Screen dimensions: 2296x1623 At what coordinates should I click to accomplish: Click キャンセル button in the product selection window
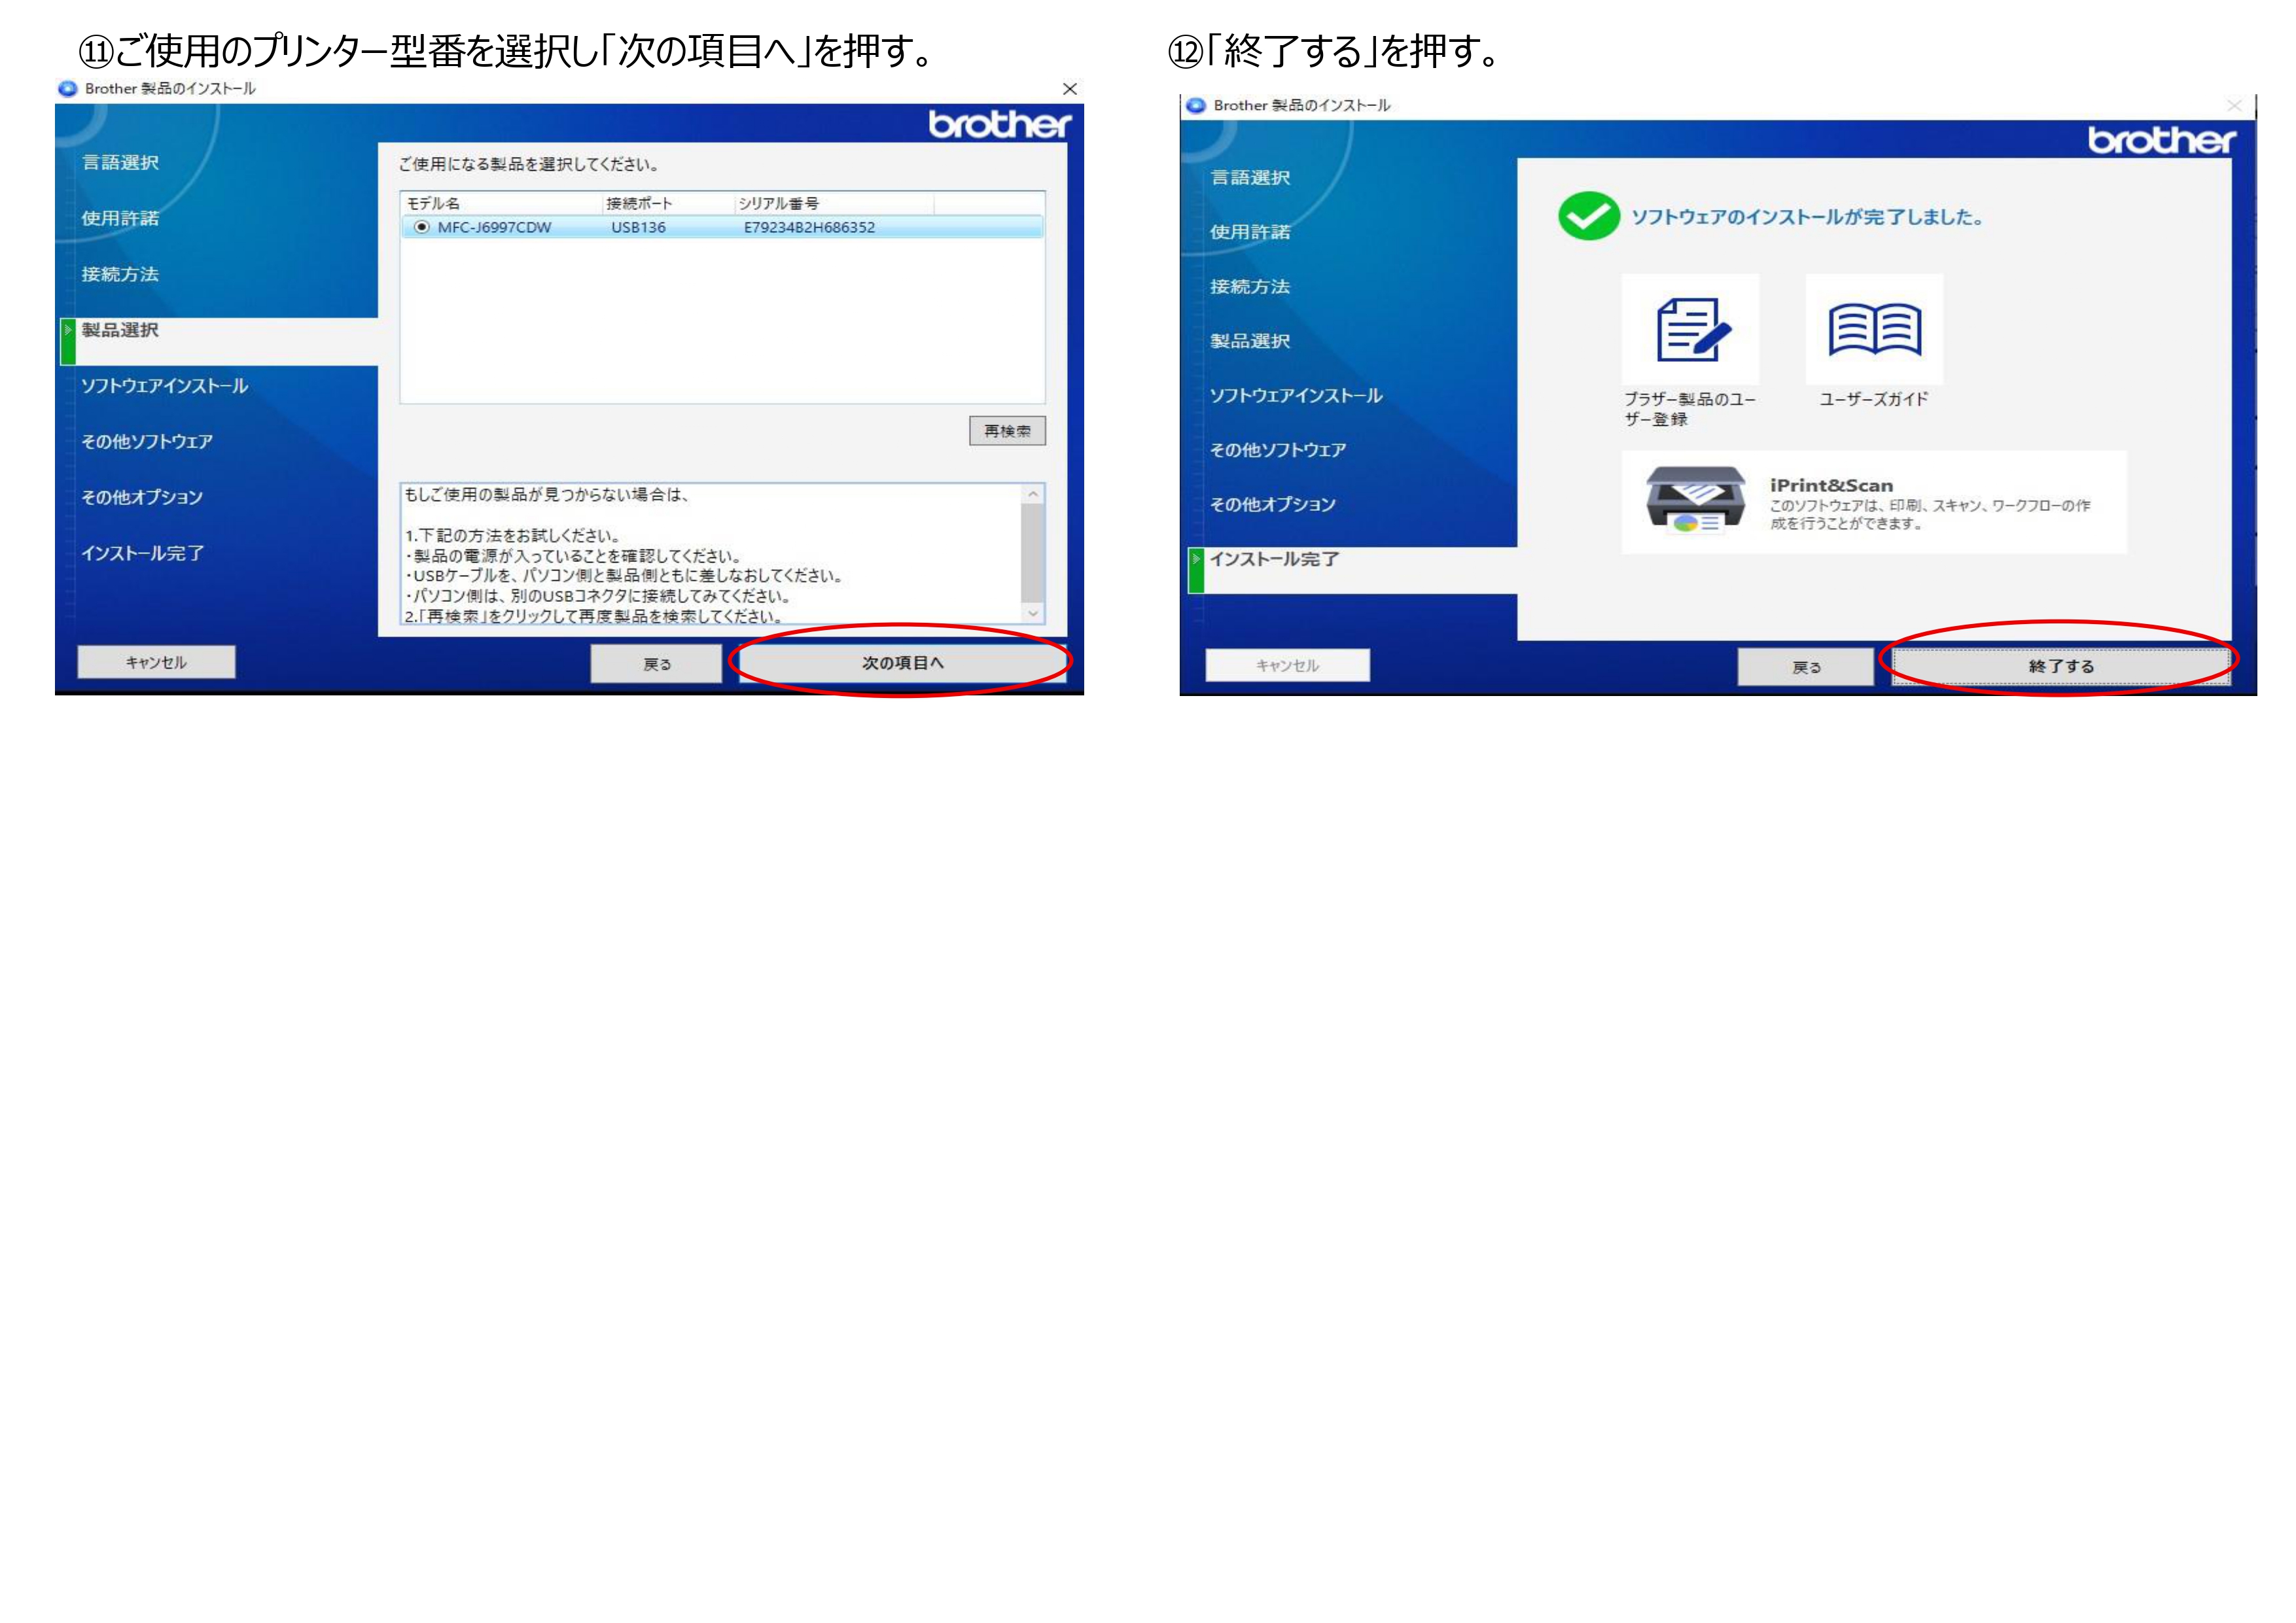coord(156,662)
